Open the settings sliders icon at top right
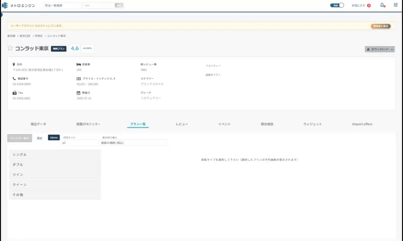Viewport: 403px width, 241px height. click(395, 5)
